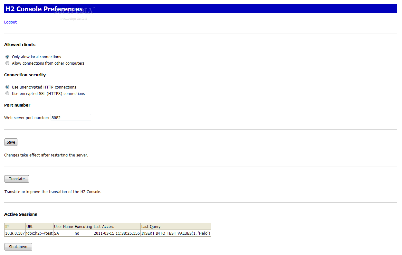Click the 'Executing' column header

point(83,227)
